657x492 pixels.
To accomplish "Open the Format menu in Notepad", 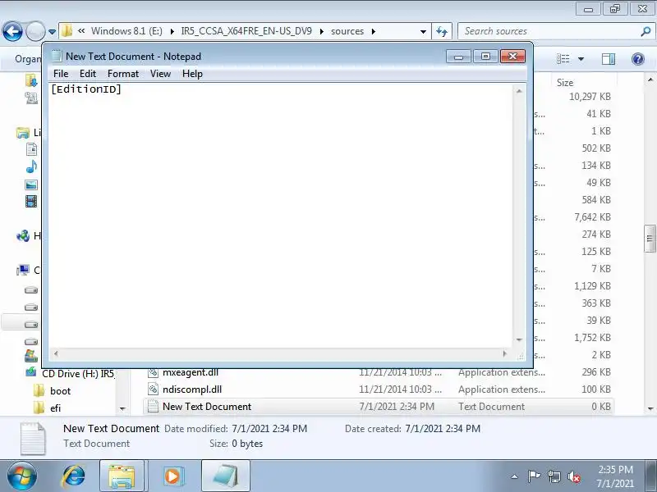I will pos(122,74).
